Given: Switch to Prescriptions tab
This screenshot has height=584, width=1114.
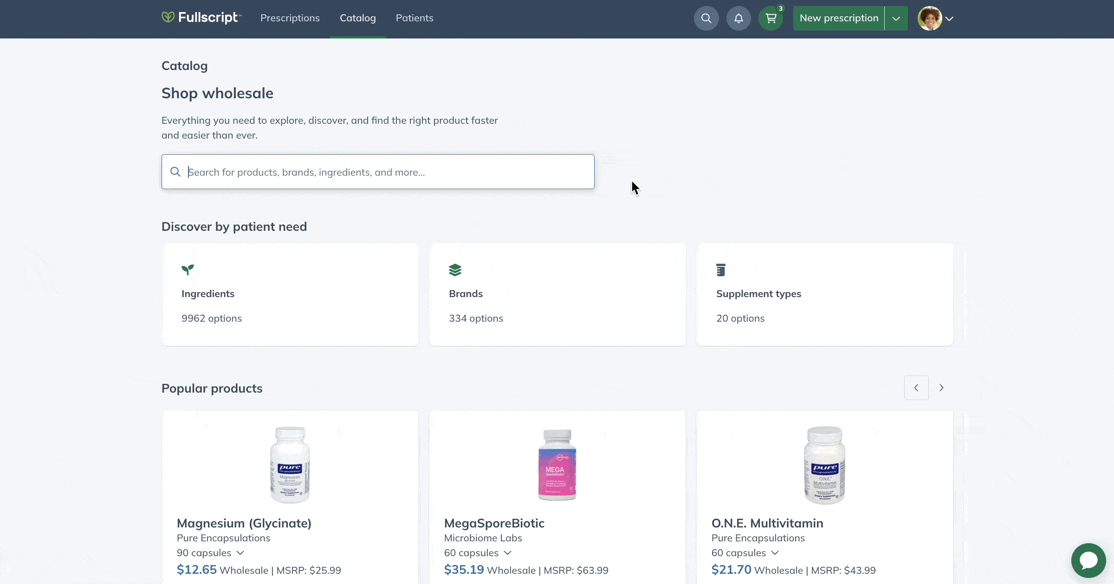Looking at the screenshot, I should (290, 18).
